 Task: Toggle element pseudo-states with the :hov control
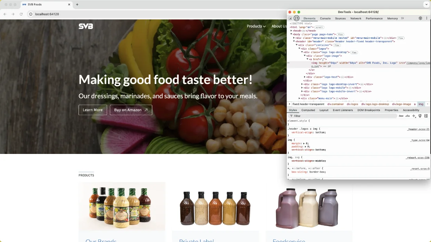[401, 116]
